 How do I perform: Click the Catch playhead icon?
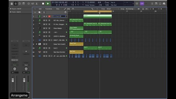click(x=73, y=9)
